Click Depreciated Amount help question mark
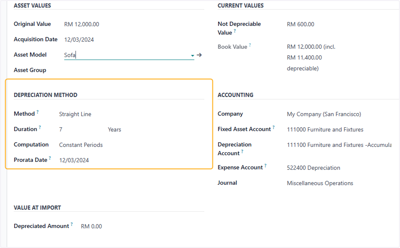 tap(72, 224)
